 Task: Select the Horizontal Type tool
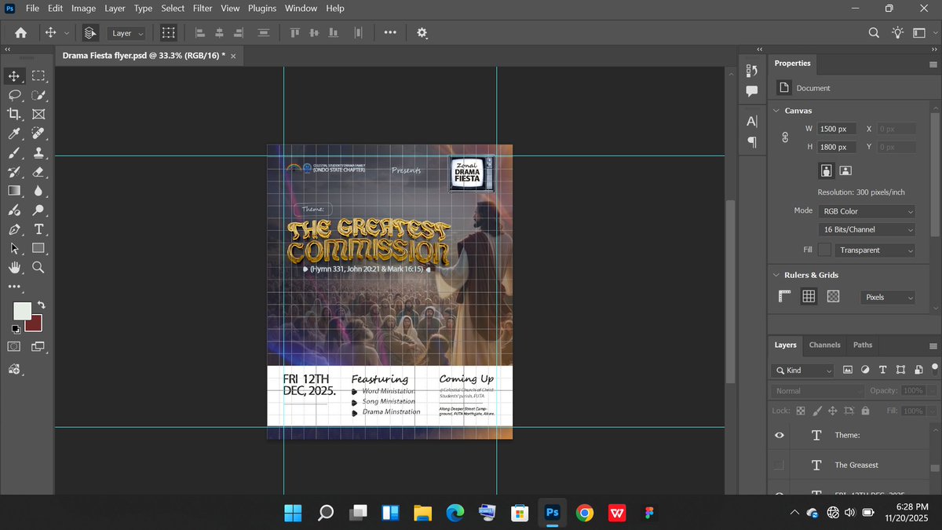pyautogui.click(x=38, y=229)
